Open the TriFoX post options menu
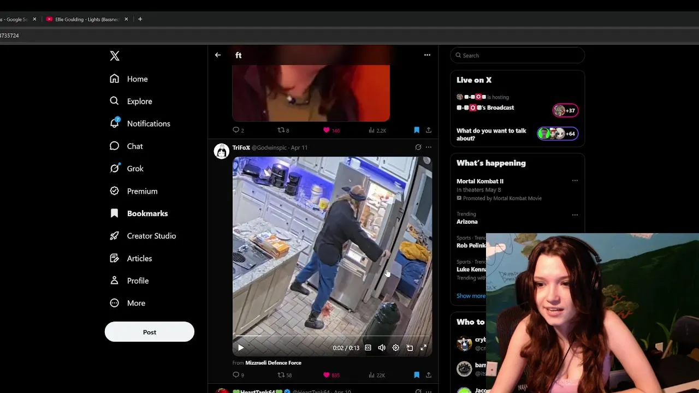This screenshot has width=699, height=393. 429,147
